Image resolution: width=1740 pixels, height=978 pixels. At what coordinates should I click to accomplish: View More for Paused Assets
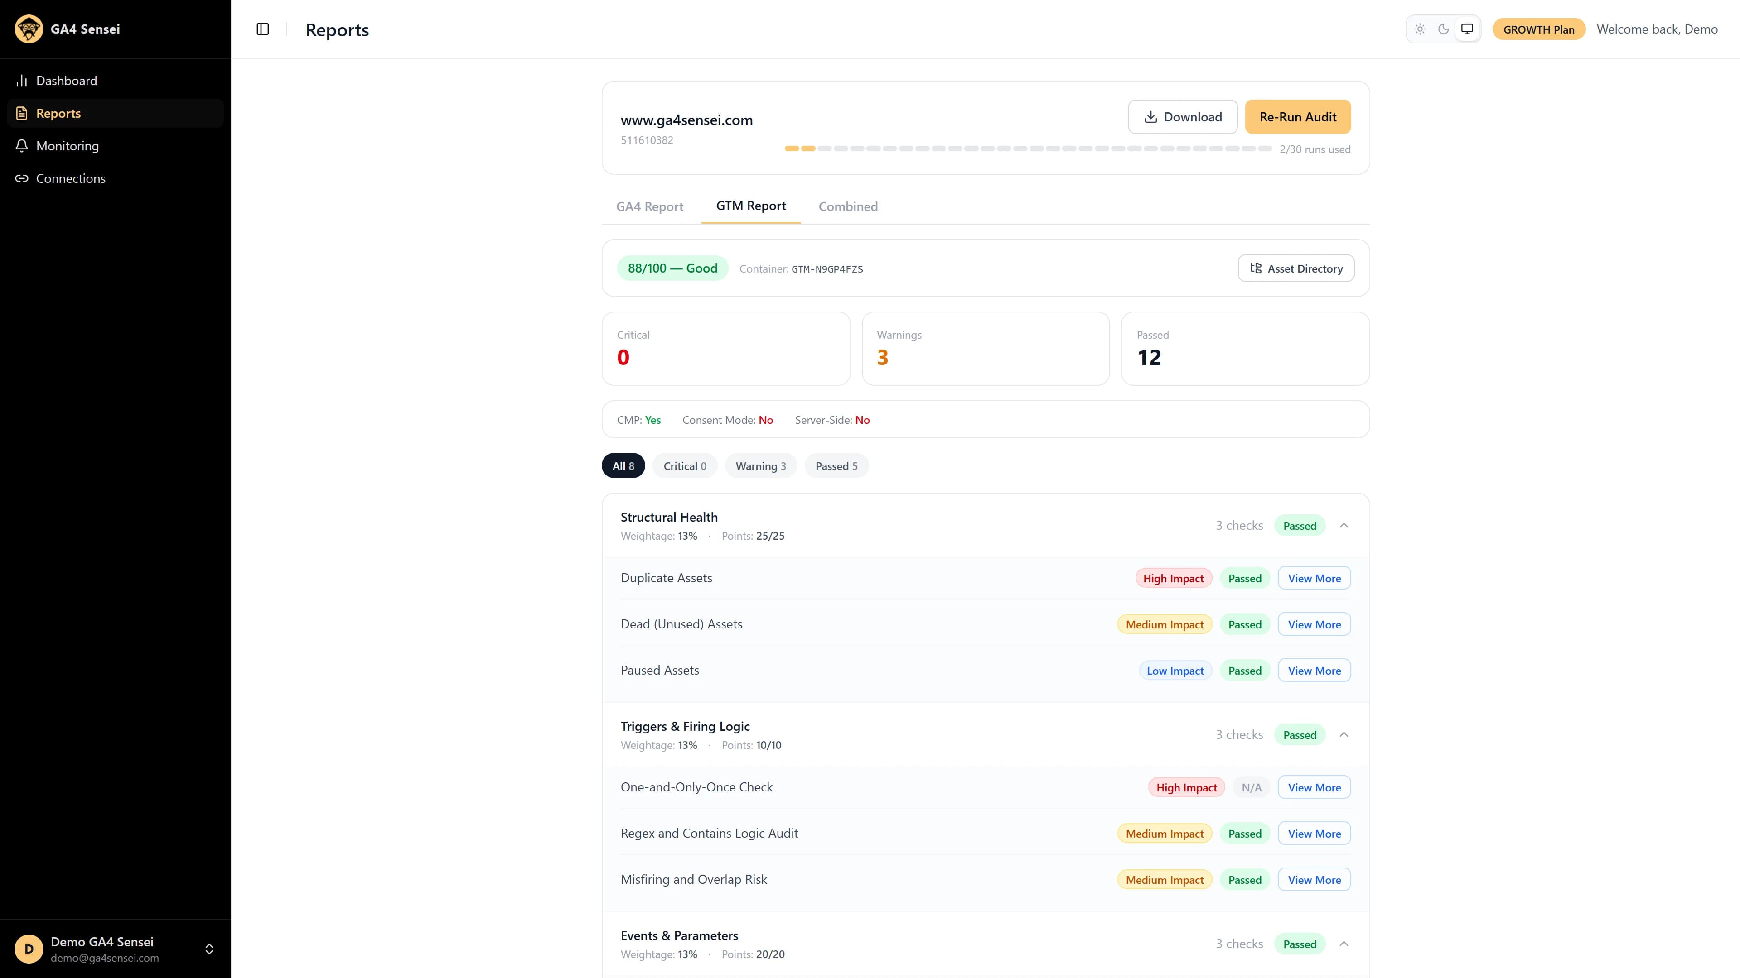1314,670
